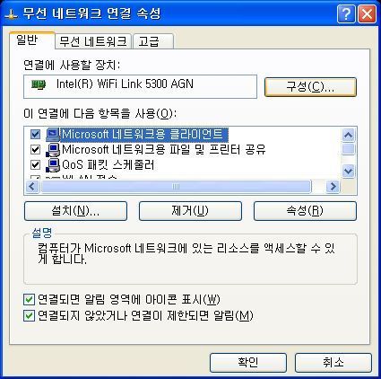Viewport: 381px width, 379px height.
Task: Click the horizontal scroll right arrow
Action: pos(333,187)
